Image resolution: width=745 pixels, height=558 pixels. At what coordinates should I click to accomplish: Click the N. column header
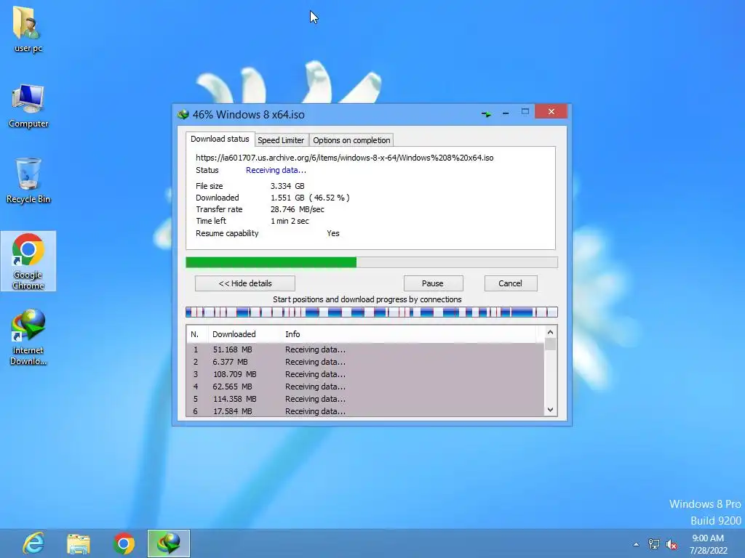[x=197, y=334]
